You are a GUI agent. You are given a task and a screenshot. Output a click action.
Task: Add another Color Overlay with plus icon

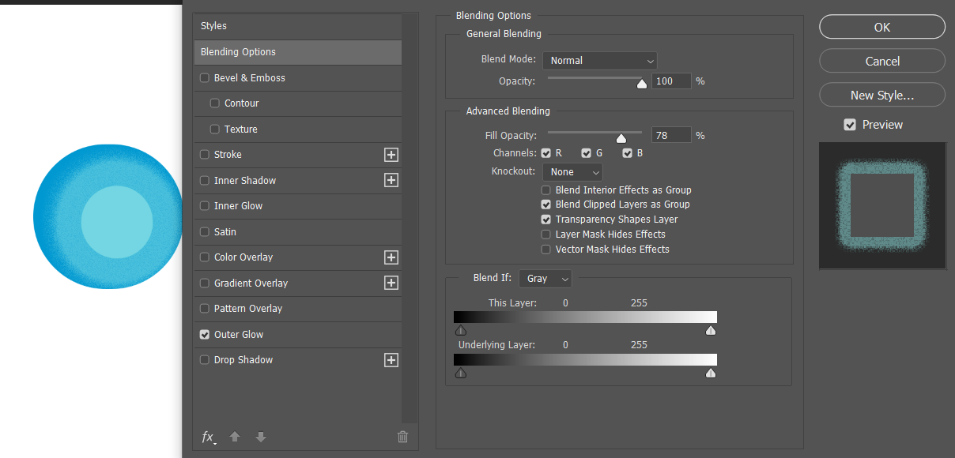click(391, 257)
